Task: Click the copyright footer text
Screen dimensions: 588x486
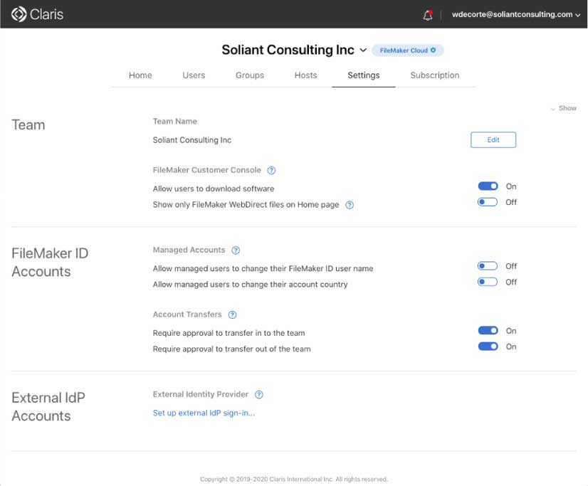Action: click(x=293, y=480)
